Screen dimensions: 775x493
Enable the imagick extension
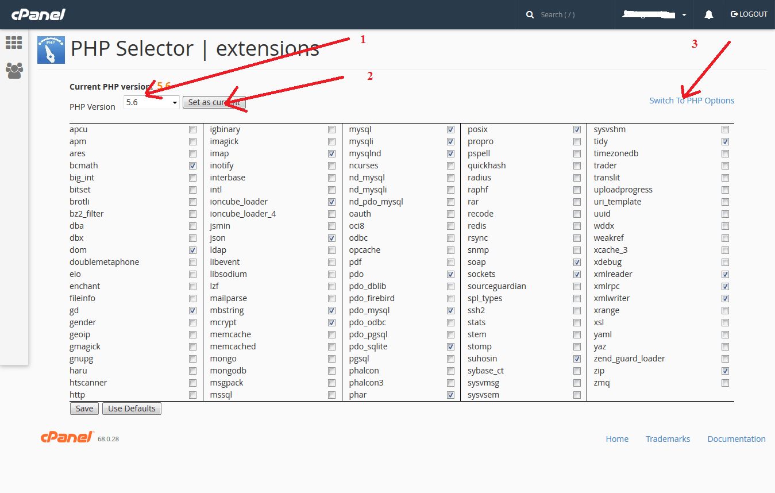click(x=331, y=141)
